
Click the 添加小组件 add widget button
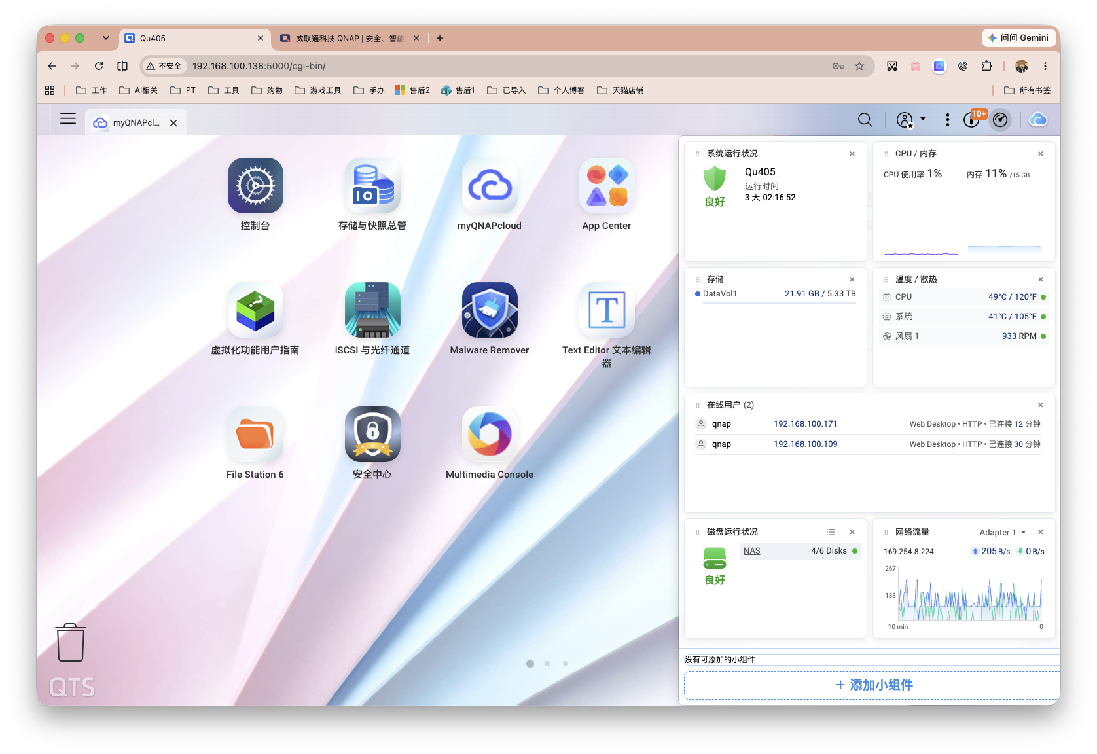[x=872, y=685]
